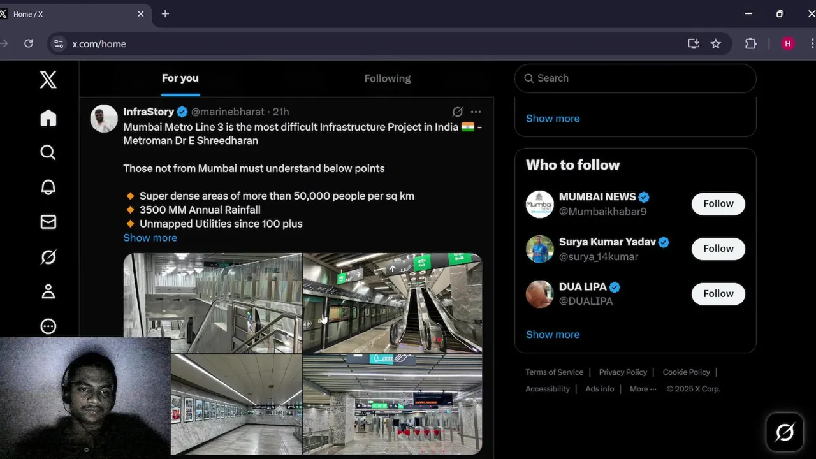Click InfraStory profile avatar
Screen dimensions: 816x459
click(x=104, y=119)
